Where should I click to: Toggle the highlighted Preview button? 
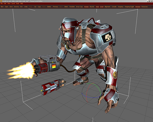pos(138,7)
